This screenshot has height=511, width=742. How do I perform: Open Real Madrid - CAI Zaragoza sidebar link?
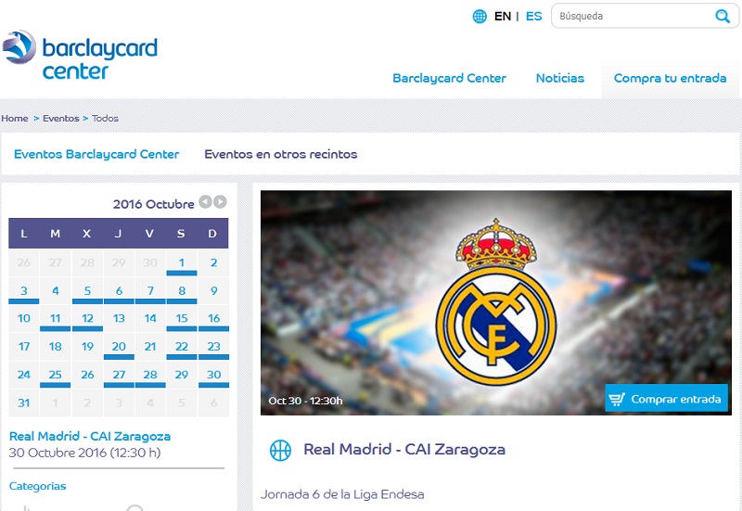coord(90,436)
